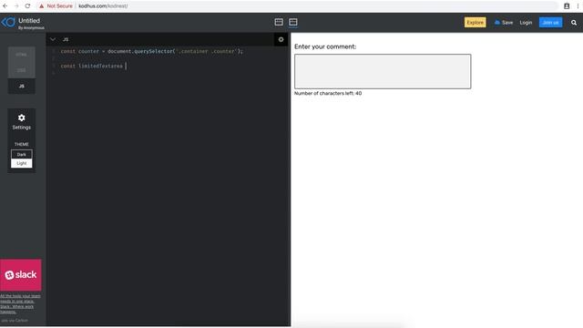Select the JS tab in sidebar
Viewport: 583px width, 328px height.
pos(22,86)
